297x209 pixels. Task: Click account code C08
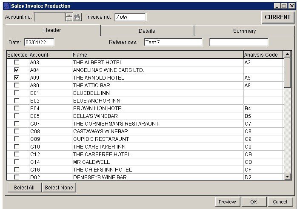[x=35, y=131]
